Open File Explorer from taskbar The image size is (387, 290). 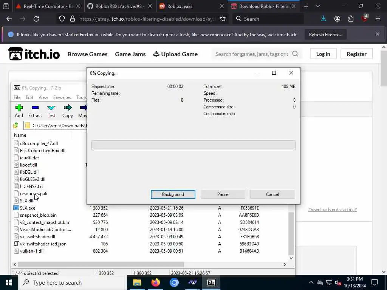pos(137,282)
